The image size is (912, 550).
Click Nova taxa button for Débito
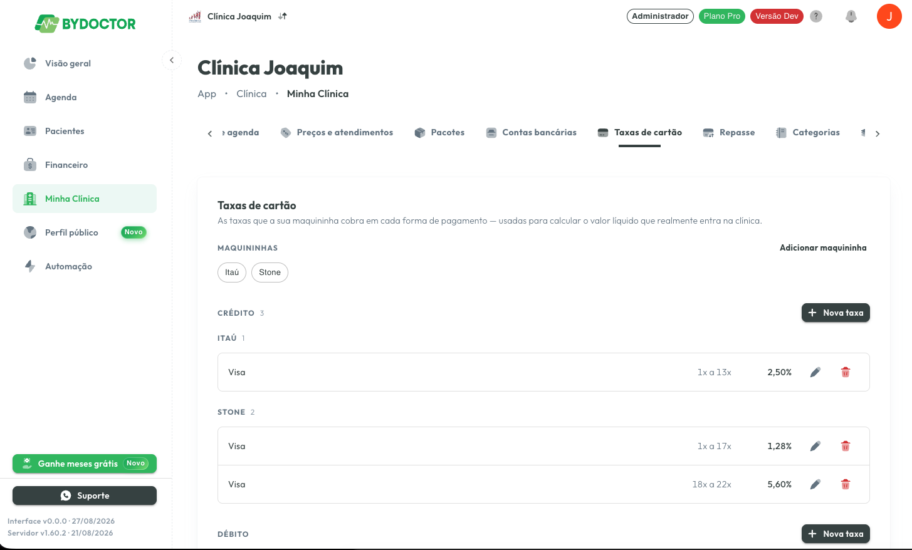pos(836,534)
